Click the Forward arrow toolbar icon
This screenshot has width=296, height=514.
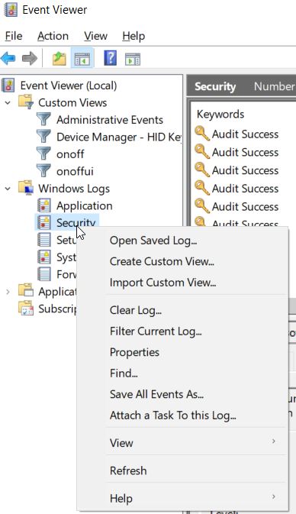[30, 59]
